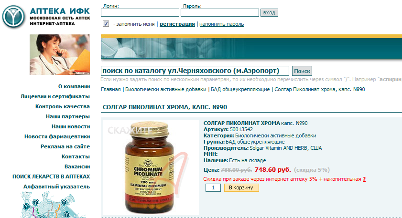The height and width of the screenshot is (218, 402).
Task: Open 'БАД общеукрепляющие' breadcrumb link
Action: click(x=240, y=89)
